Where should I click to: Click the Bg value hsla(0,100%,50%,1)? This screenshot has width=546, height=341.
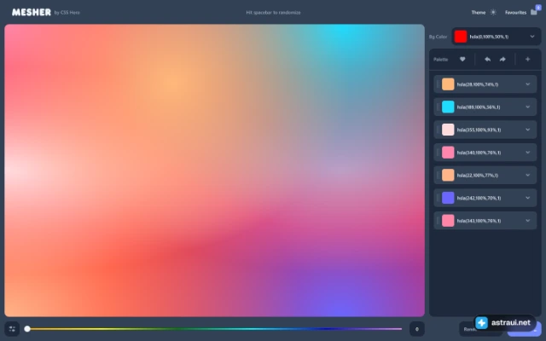click(x=489, y=37)
